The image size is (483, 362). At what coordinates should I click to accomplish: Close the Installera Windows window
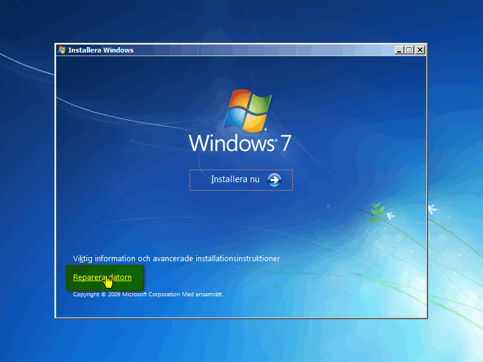point(420,50)
